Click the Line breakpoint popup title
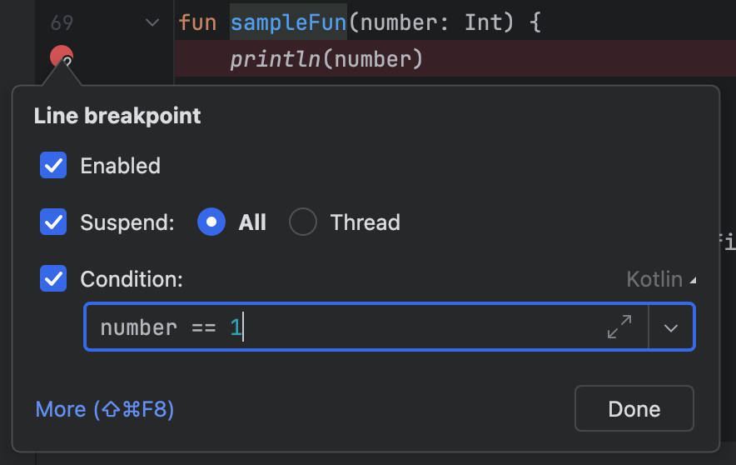 pos(117,116)
